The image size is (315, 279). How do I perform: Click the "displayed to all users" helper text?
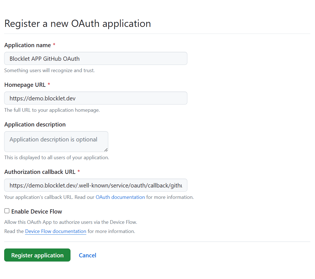[x=57, y=158]
